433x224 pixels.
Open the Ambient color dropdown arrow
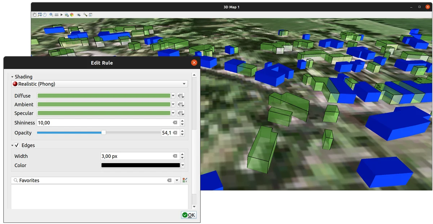tap(173, 104)
